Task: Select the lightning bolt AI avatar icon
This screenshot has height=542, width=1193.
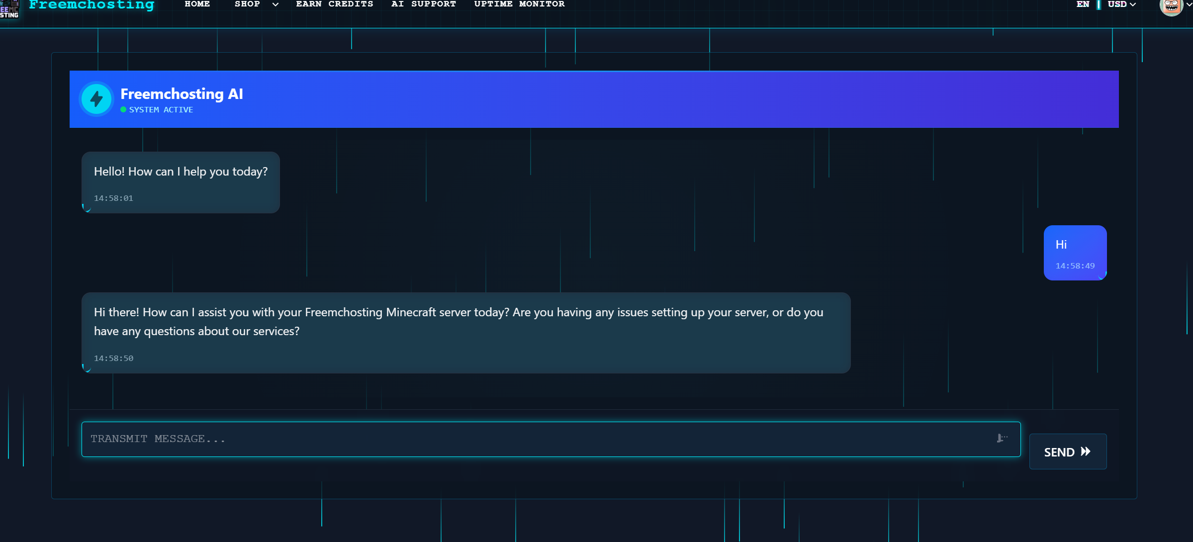Action: point(96,98)
